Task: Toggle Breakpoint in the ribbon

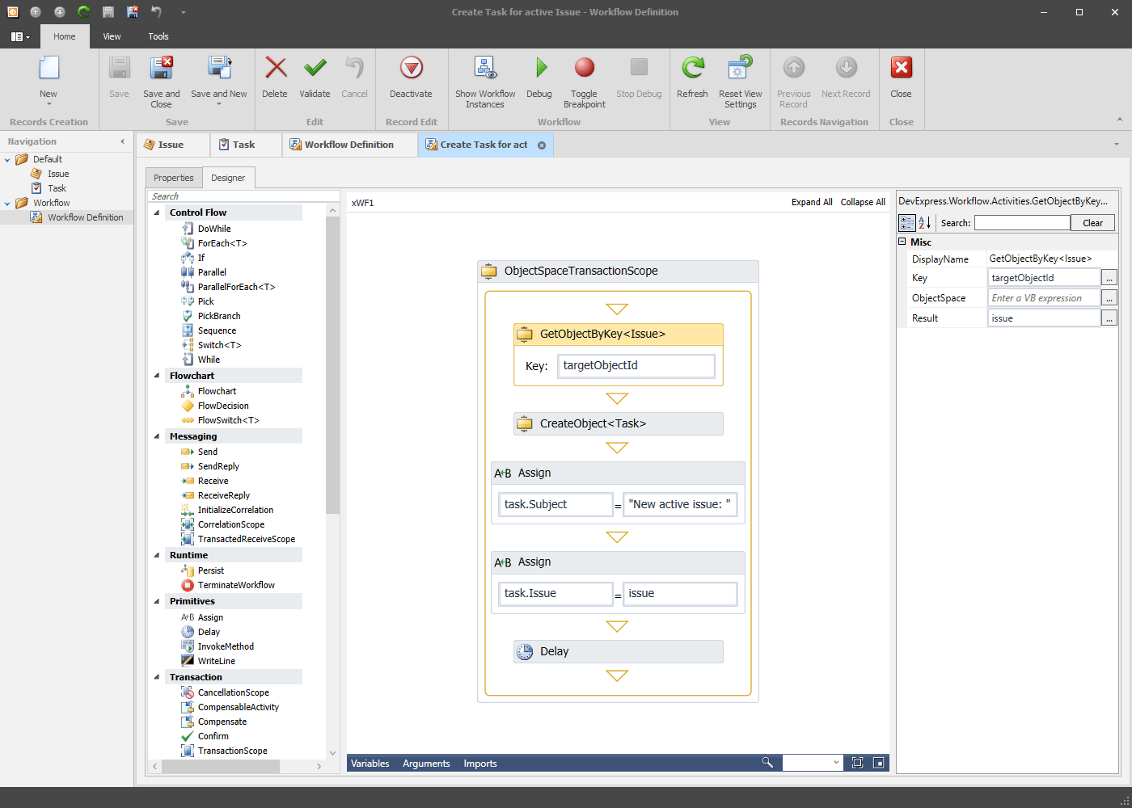Action: click(584, 69)
